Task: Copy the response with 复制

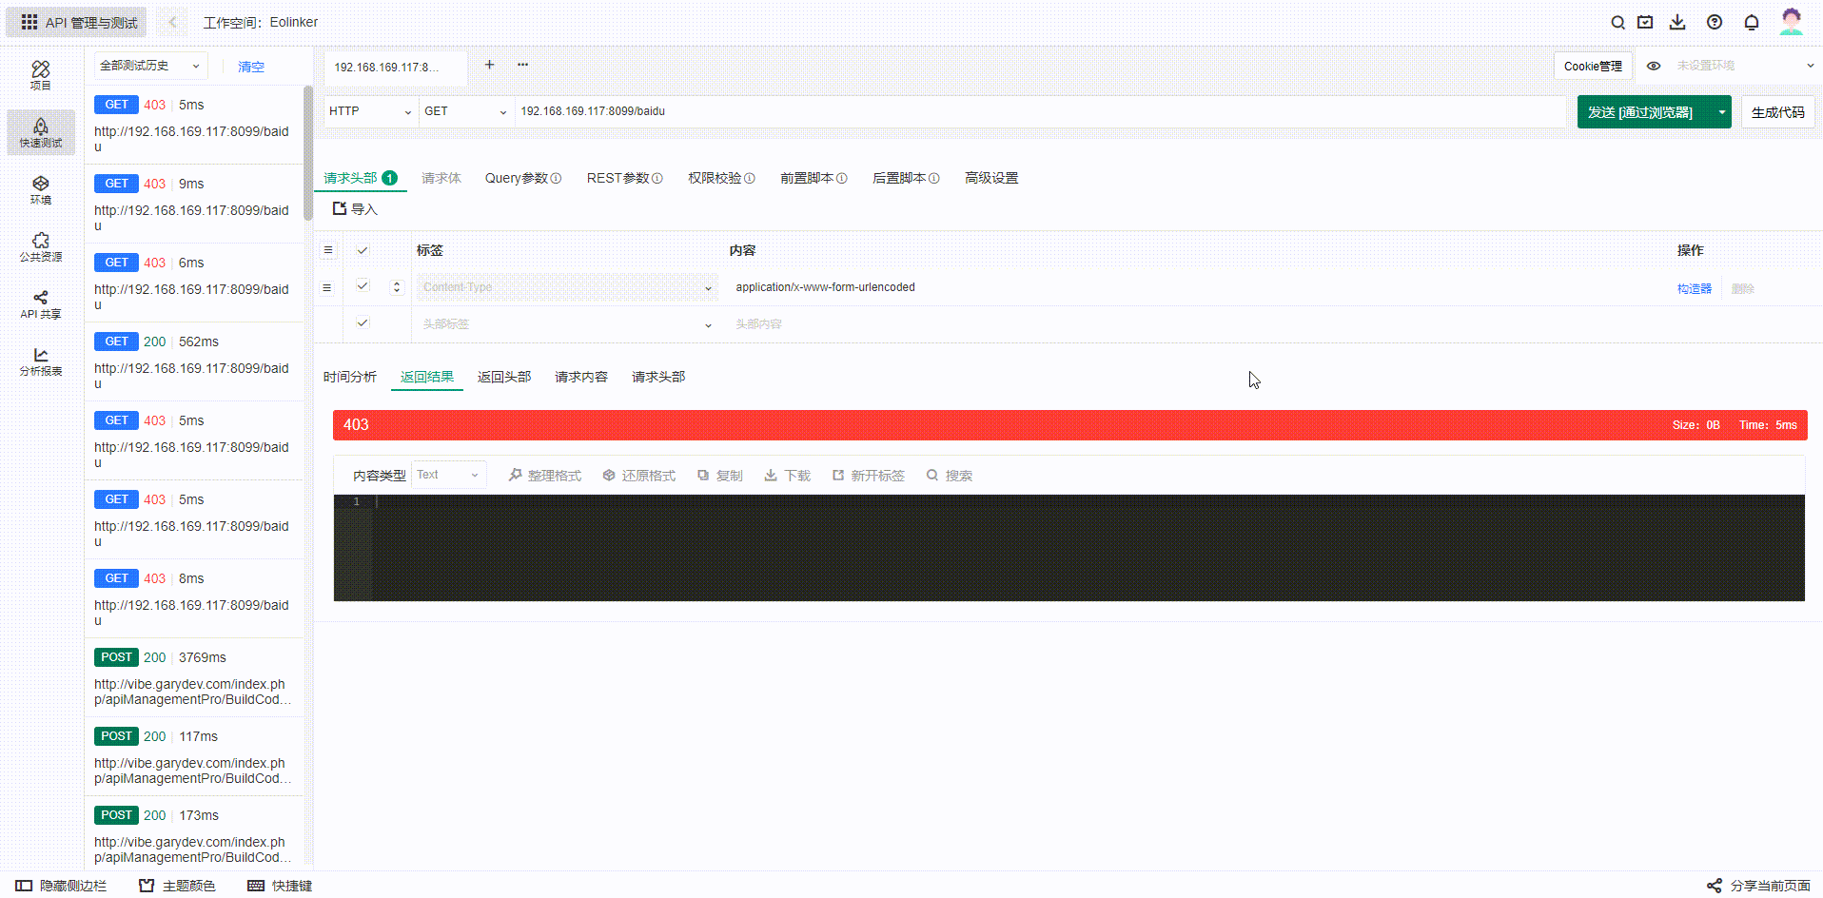Action: pyautogui.click(x=720, y=476)
